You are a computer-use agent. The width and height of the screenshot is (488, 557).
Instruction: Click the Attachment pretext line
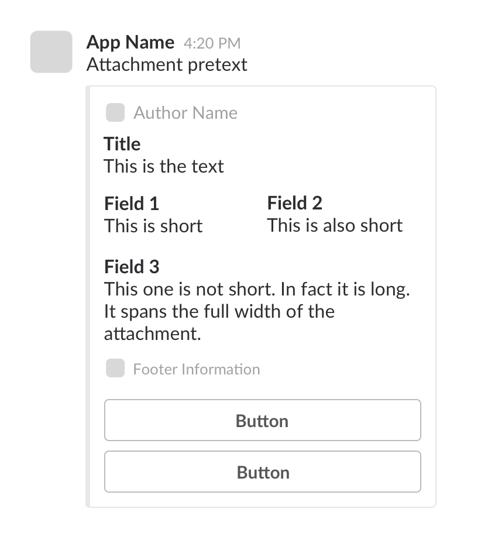coord(167,64)
